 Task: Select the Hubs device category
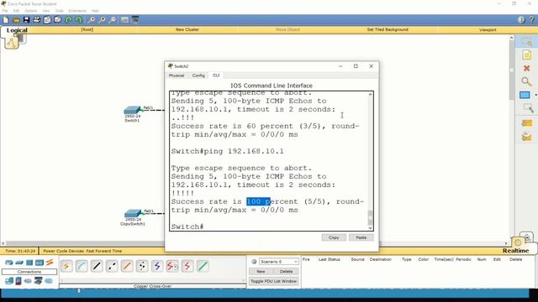(29, 263)
